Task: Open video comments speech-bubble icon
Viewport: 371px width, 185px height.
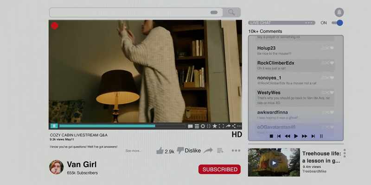Action: click(190, 126)
